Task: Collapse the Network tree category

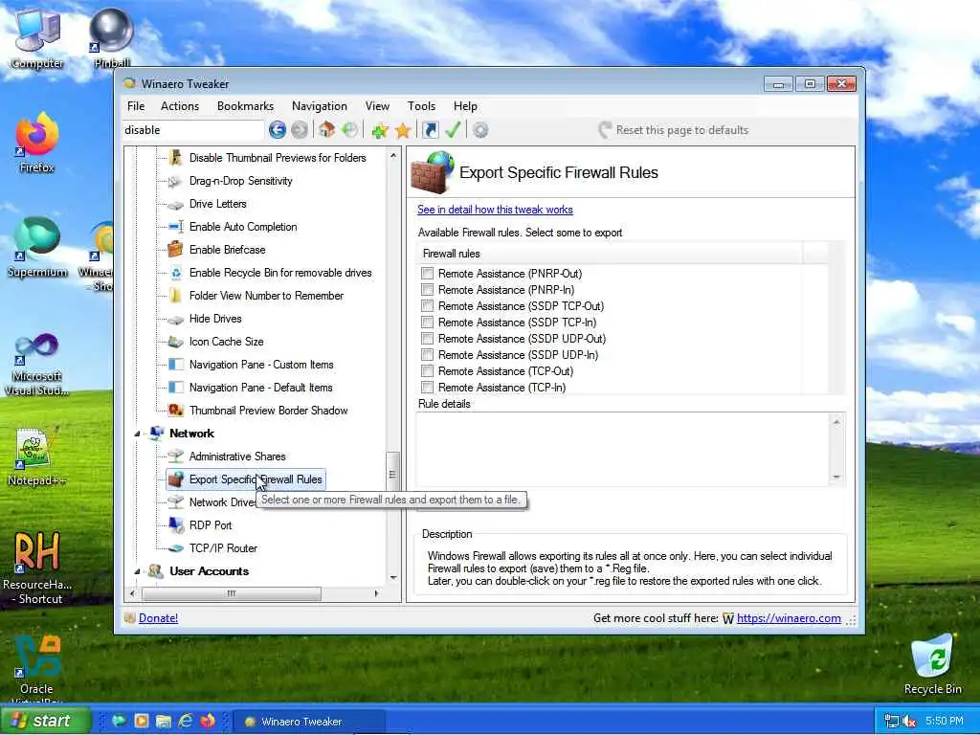Action: [138, 434]
